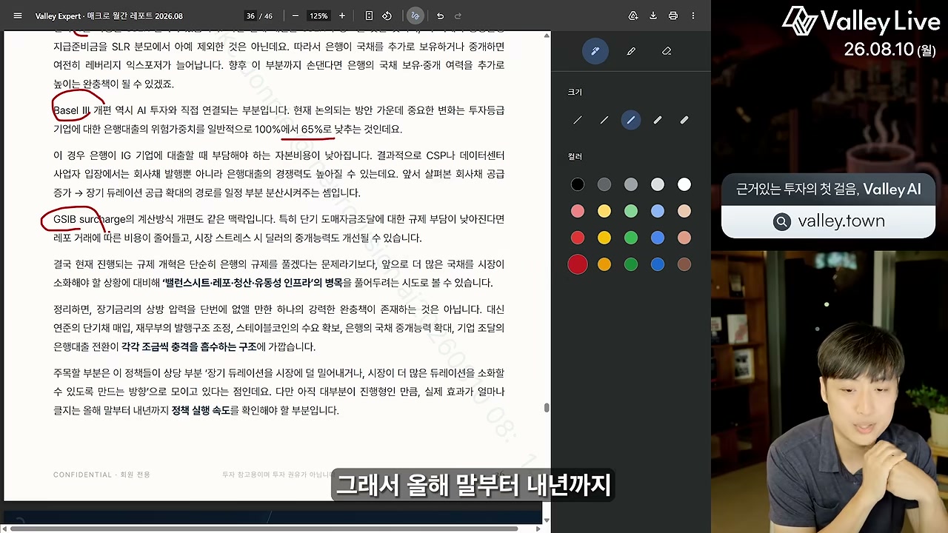
Task: Pick the light green color swatch
Action: (x=631, y=212)
